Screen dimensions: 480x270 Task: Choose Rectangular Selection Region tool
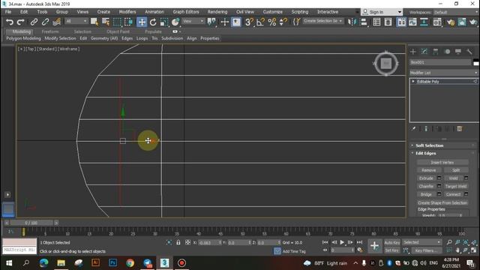[x=117, y=22]
